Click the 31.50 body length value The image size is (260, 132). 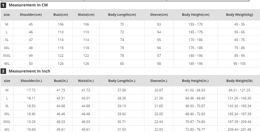click(122, 129)
